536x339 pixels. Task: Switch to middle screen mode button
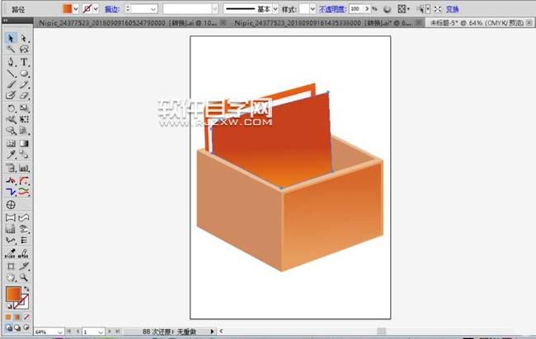[17, 327]
